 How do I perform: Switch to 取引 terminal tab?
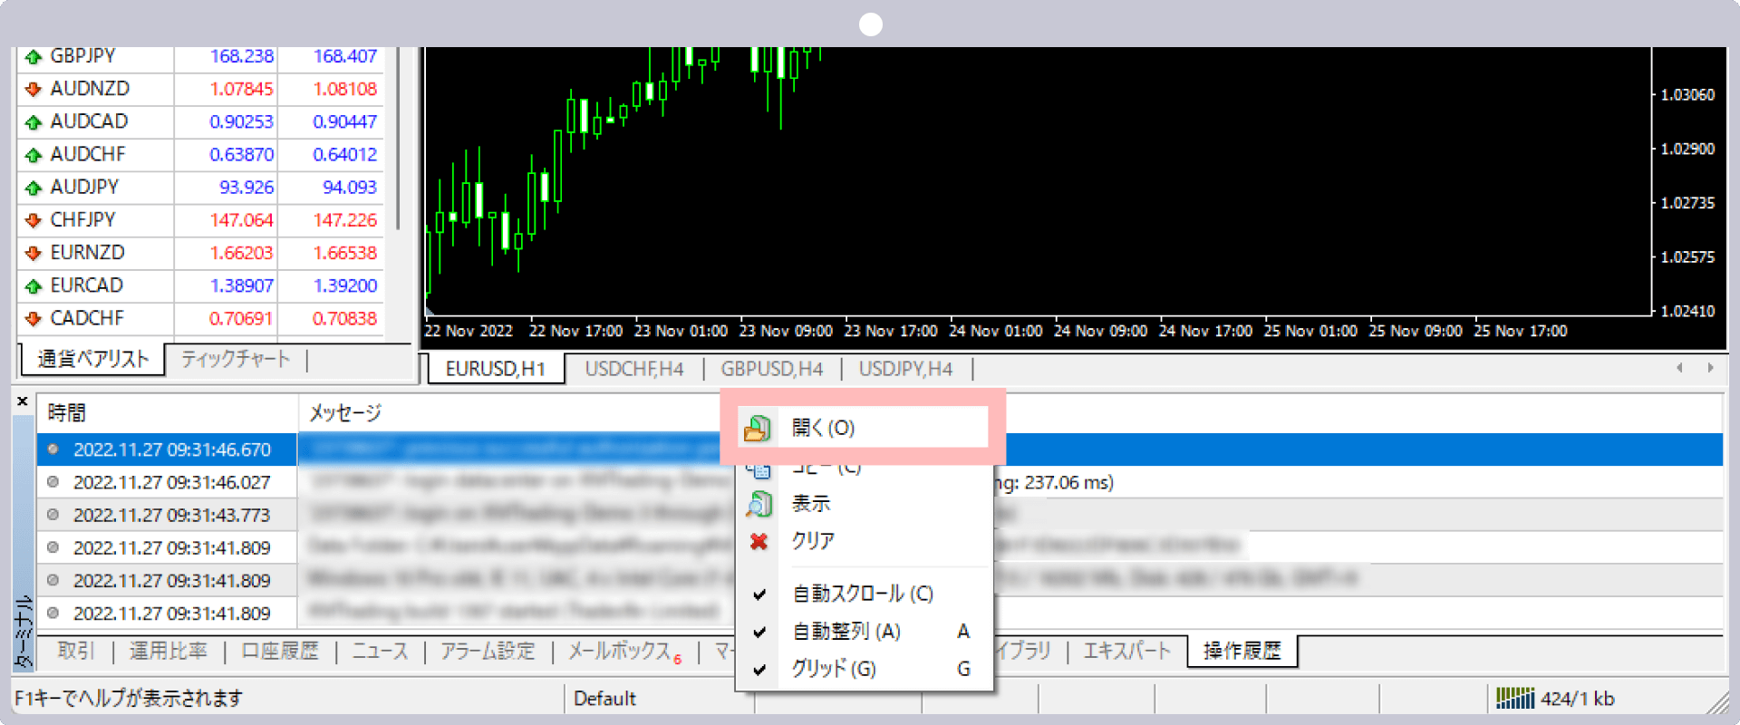click(76, 651)
